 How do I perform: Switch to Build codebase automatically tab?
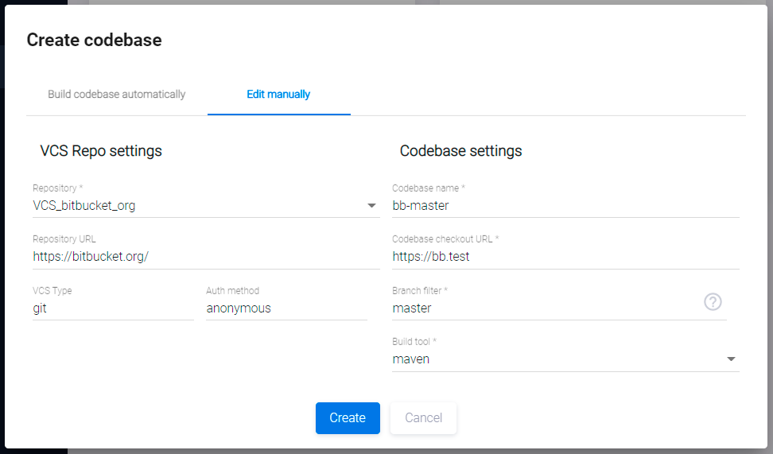tap(117, 95)
